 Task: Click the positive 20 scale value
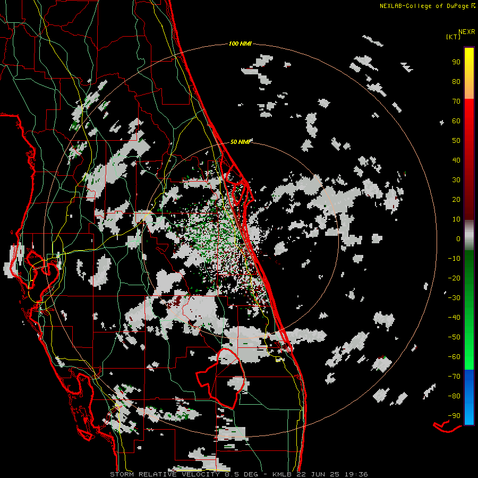click(456, 200)
